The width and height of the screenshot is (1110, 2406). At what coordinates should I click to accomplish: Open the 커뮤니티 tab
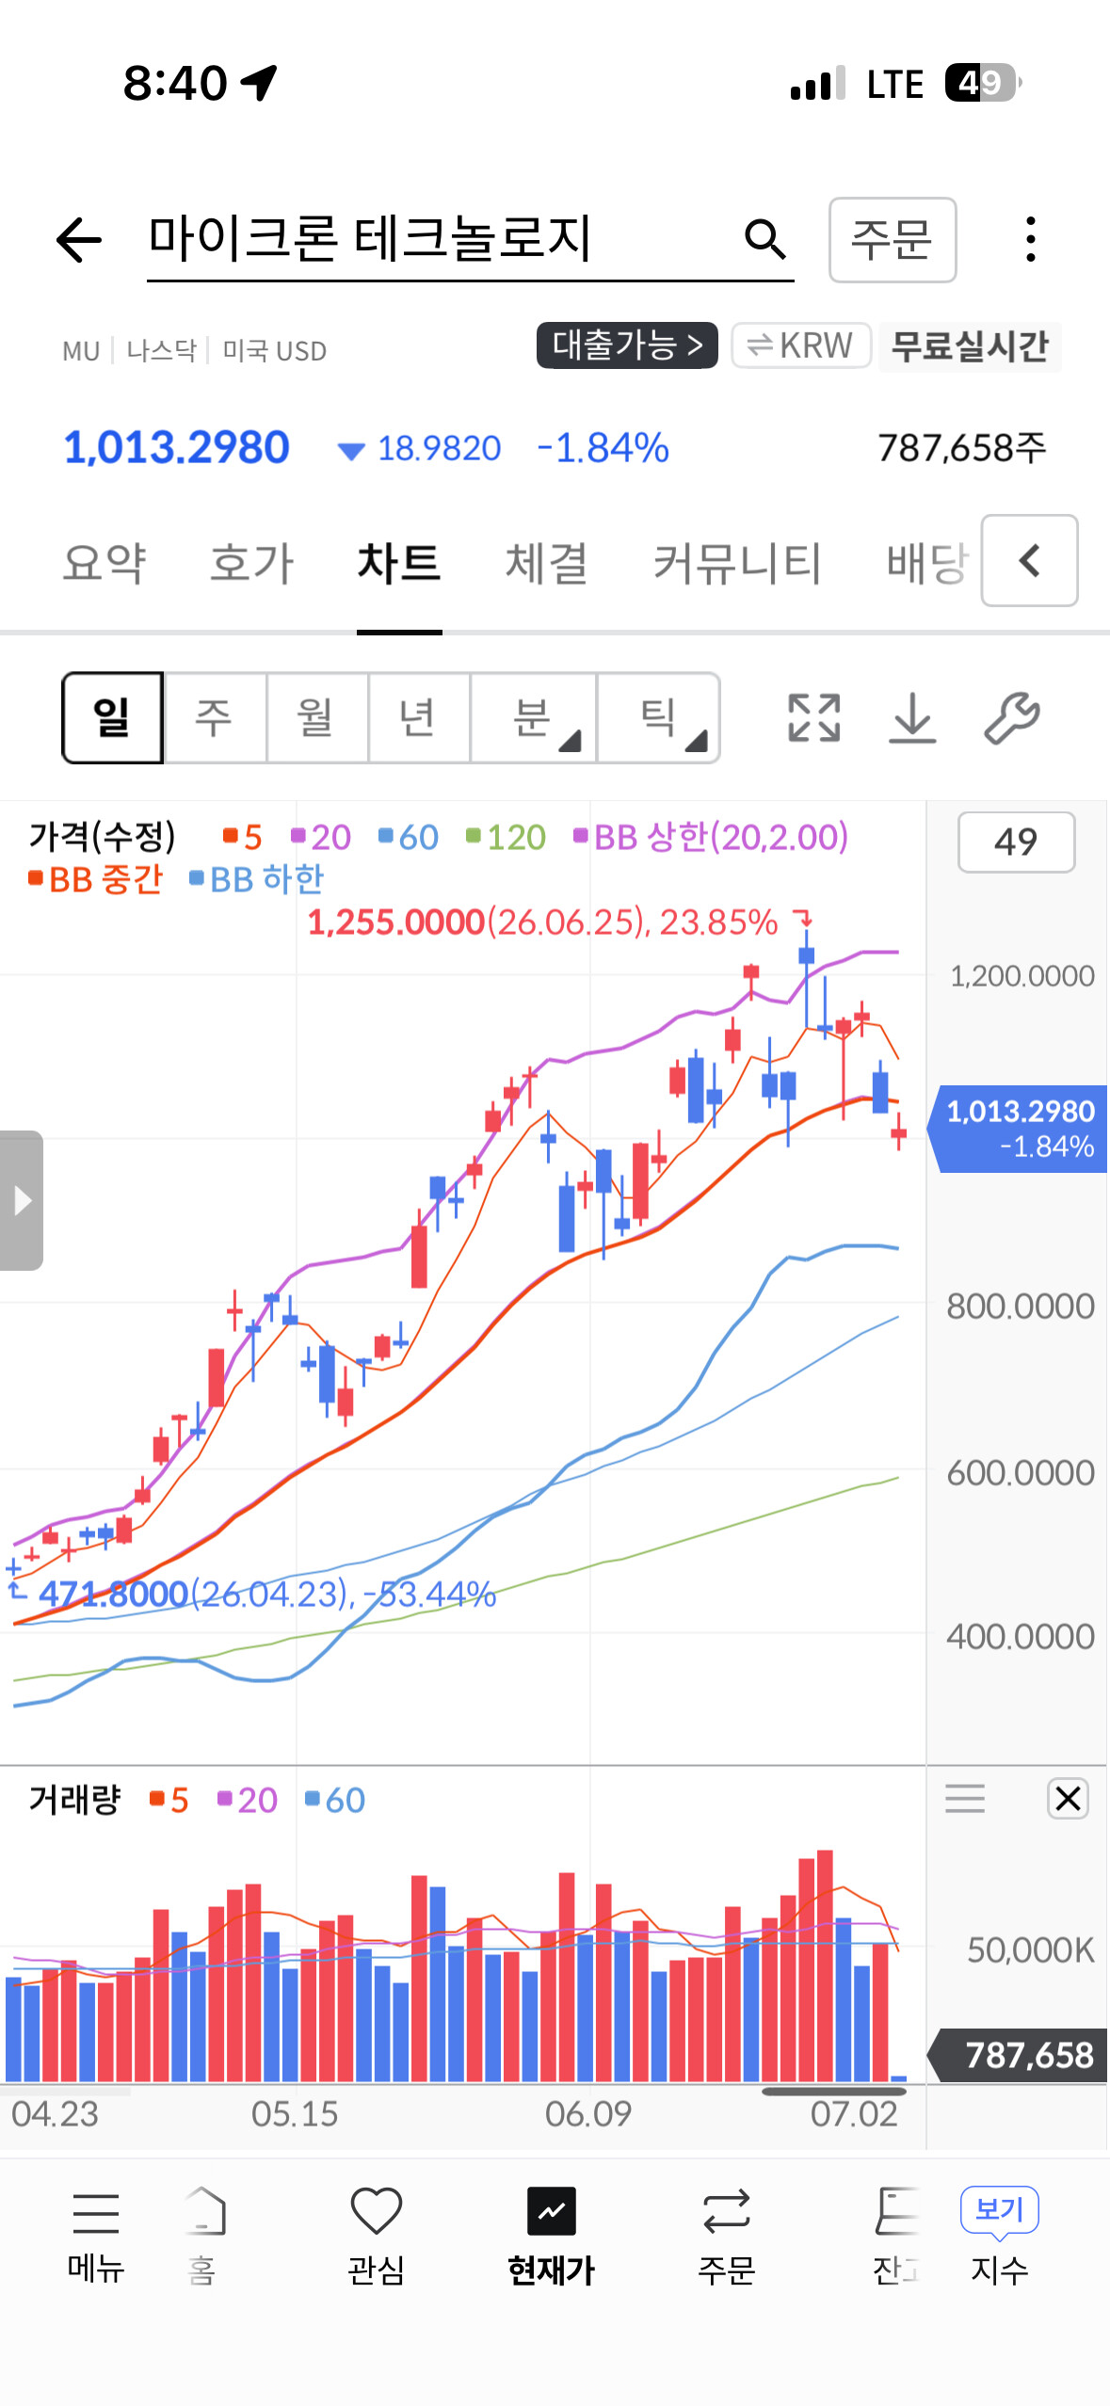[738, 563]
